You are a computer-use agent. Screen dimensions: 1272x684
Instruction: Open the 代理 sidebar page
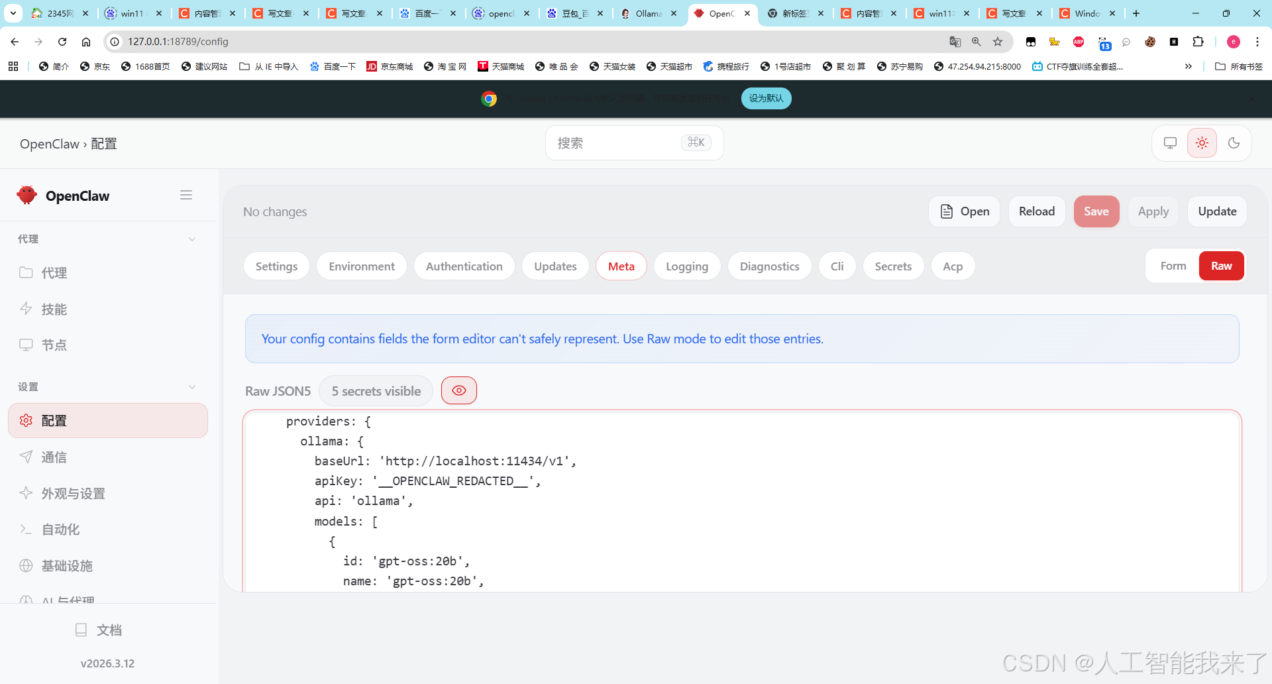[108, 273]
